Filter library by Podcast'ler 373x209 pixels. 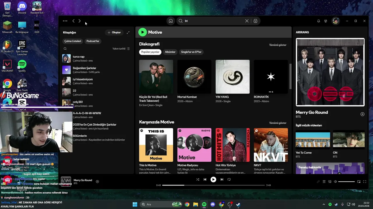[x=93, y=41]
